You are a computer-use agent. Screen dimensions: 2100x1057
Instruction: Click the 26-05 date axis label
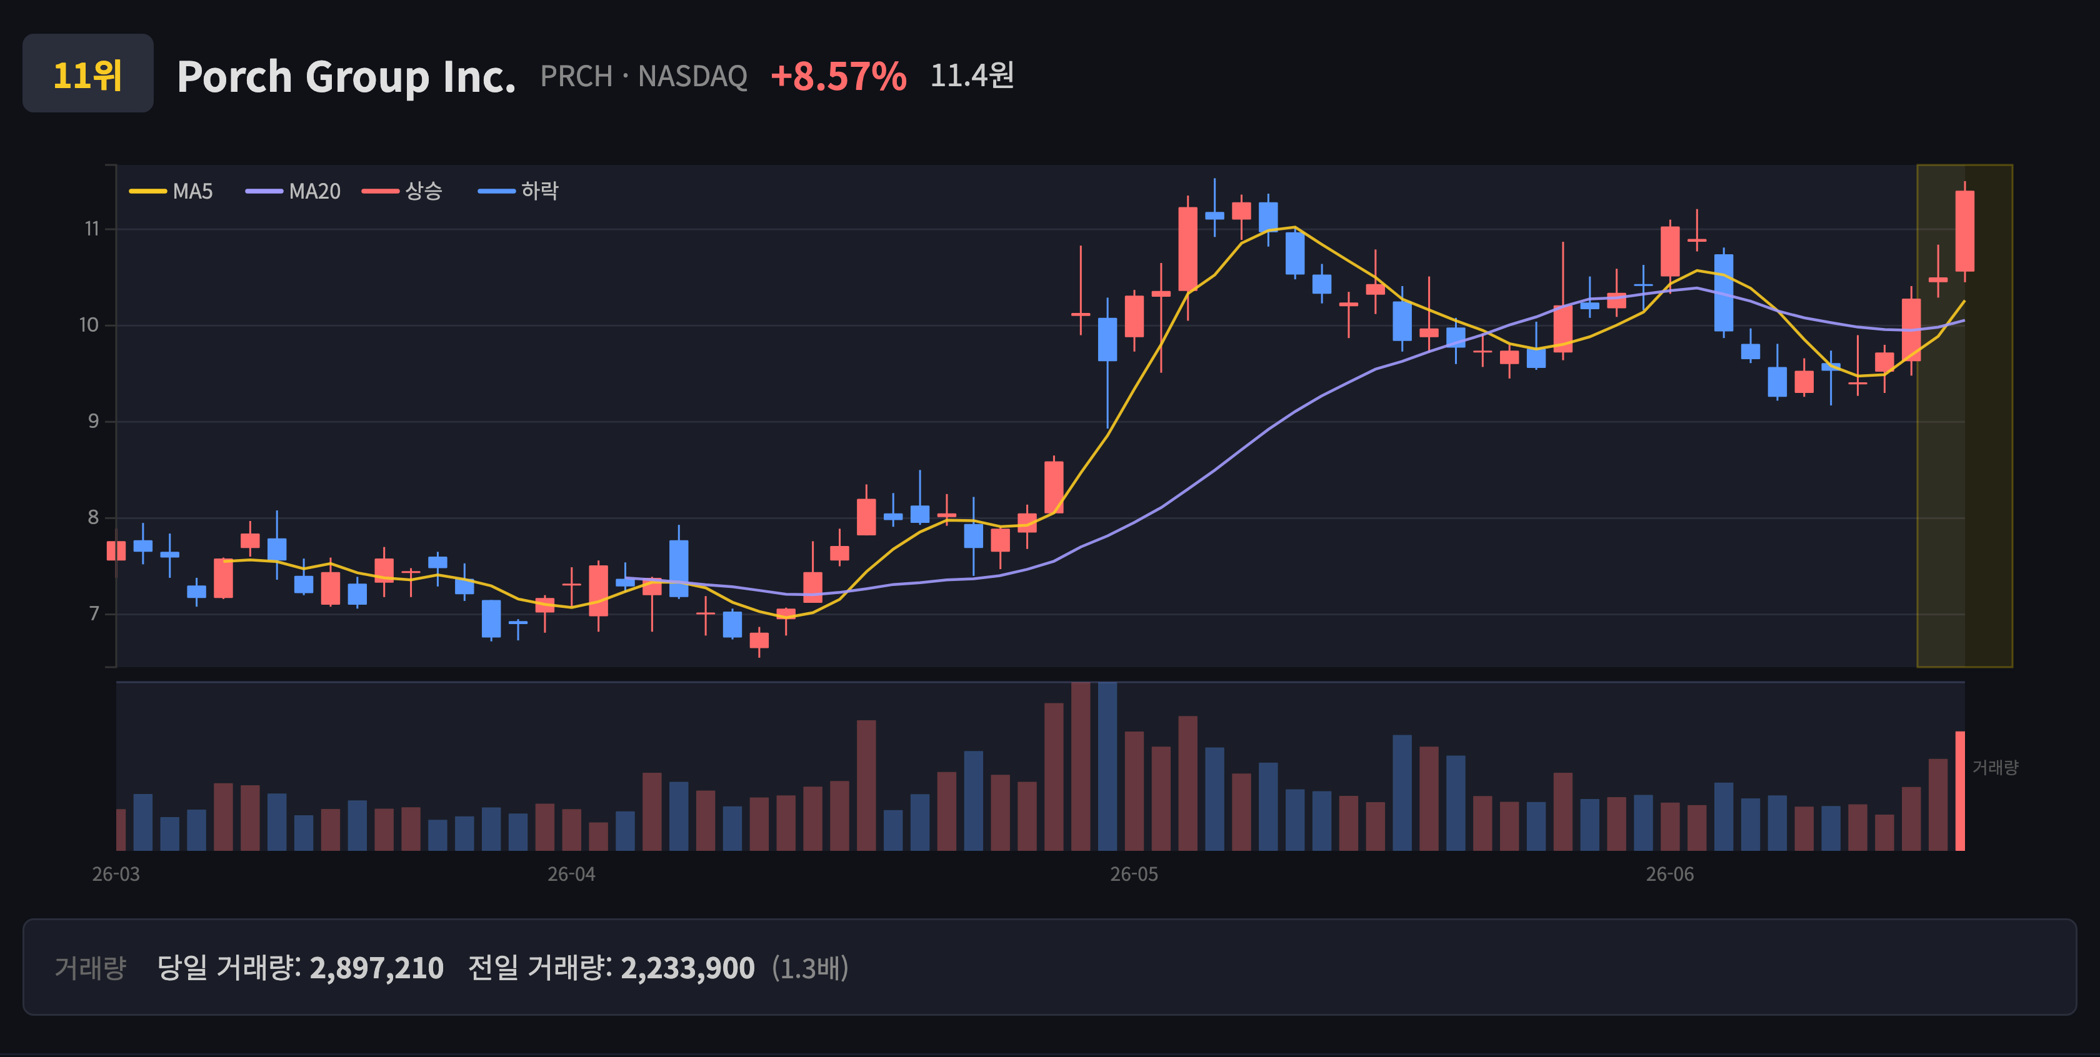tap(1134, 873)
